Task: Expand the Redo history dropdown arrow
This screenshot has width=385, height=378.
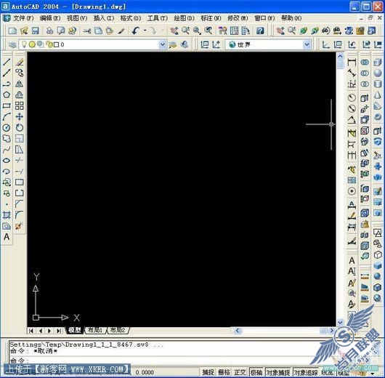Action: (x=163, y=31)
